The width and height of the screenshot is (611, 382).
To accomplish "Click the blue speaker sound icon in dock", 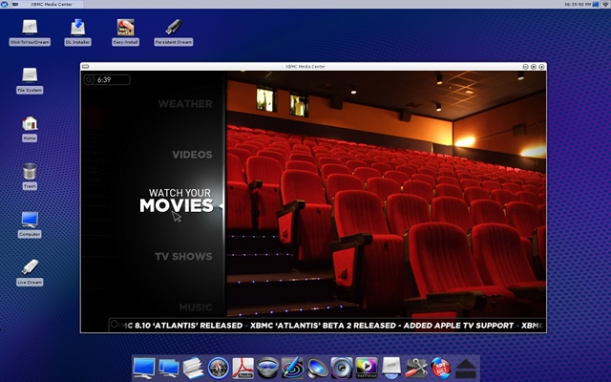I will [317, 368].
